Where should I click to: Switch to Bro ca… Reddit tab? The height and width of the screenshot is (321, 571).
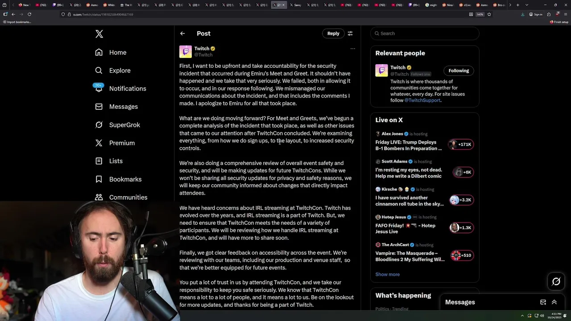click(x=499, y=5)
